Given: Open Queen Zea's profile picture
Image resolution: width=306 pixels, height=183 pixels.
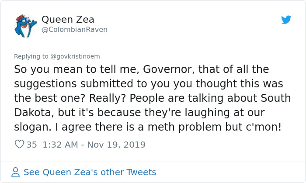Looking at the screenshot, I should tap(24, 25).
